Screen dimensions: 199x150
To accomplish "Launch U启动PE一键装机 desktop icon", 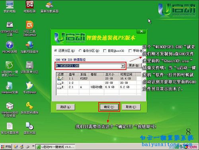I will [10, 69].
